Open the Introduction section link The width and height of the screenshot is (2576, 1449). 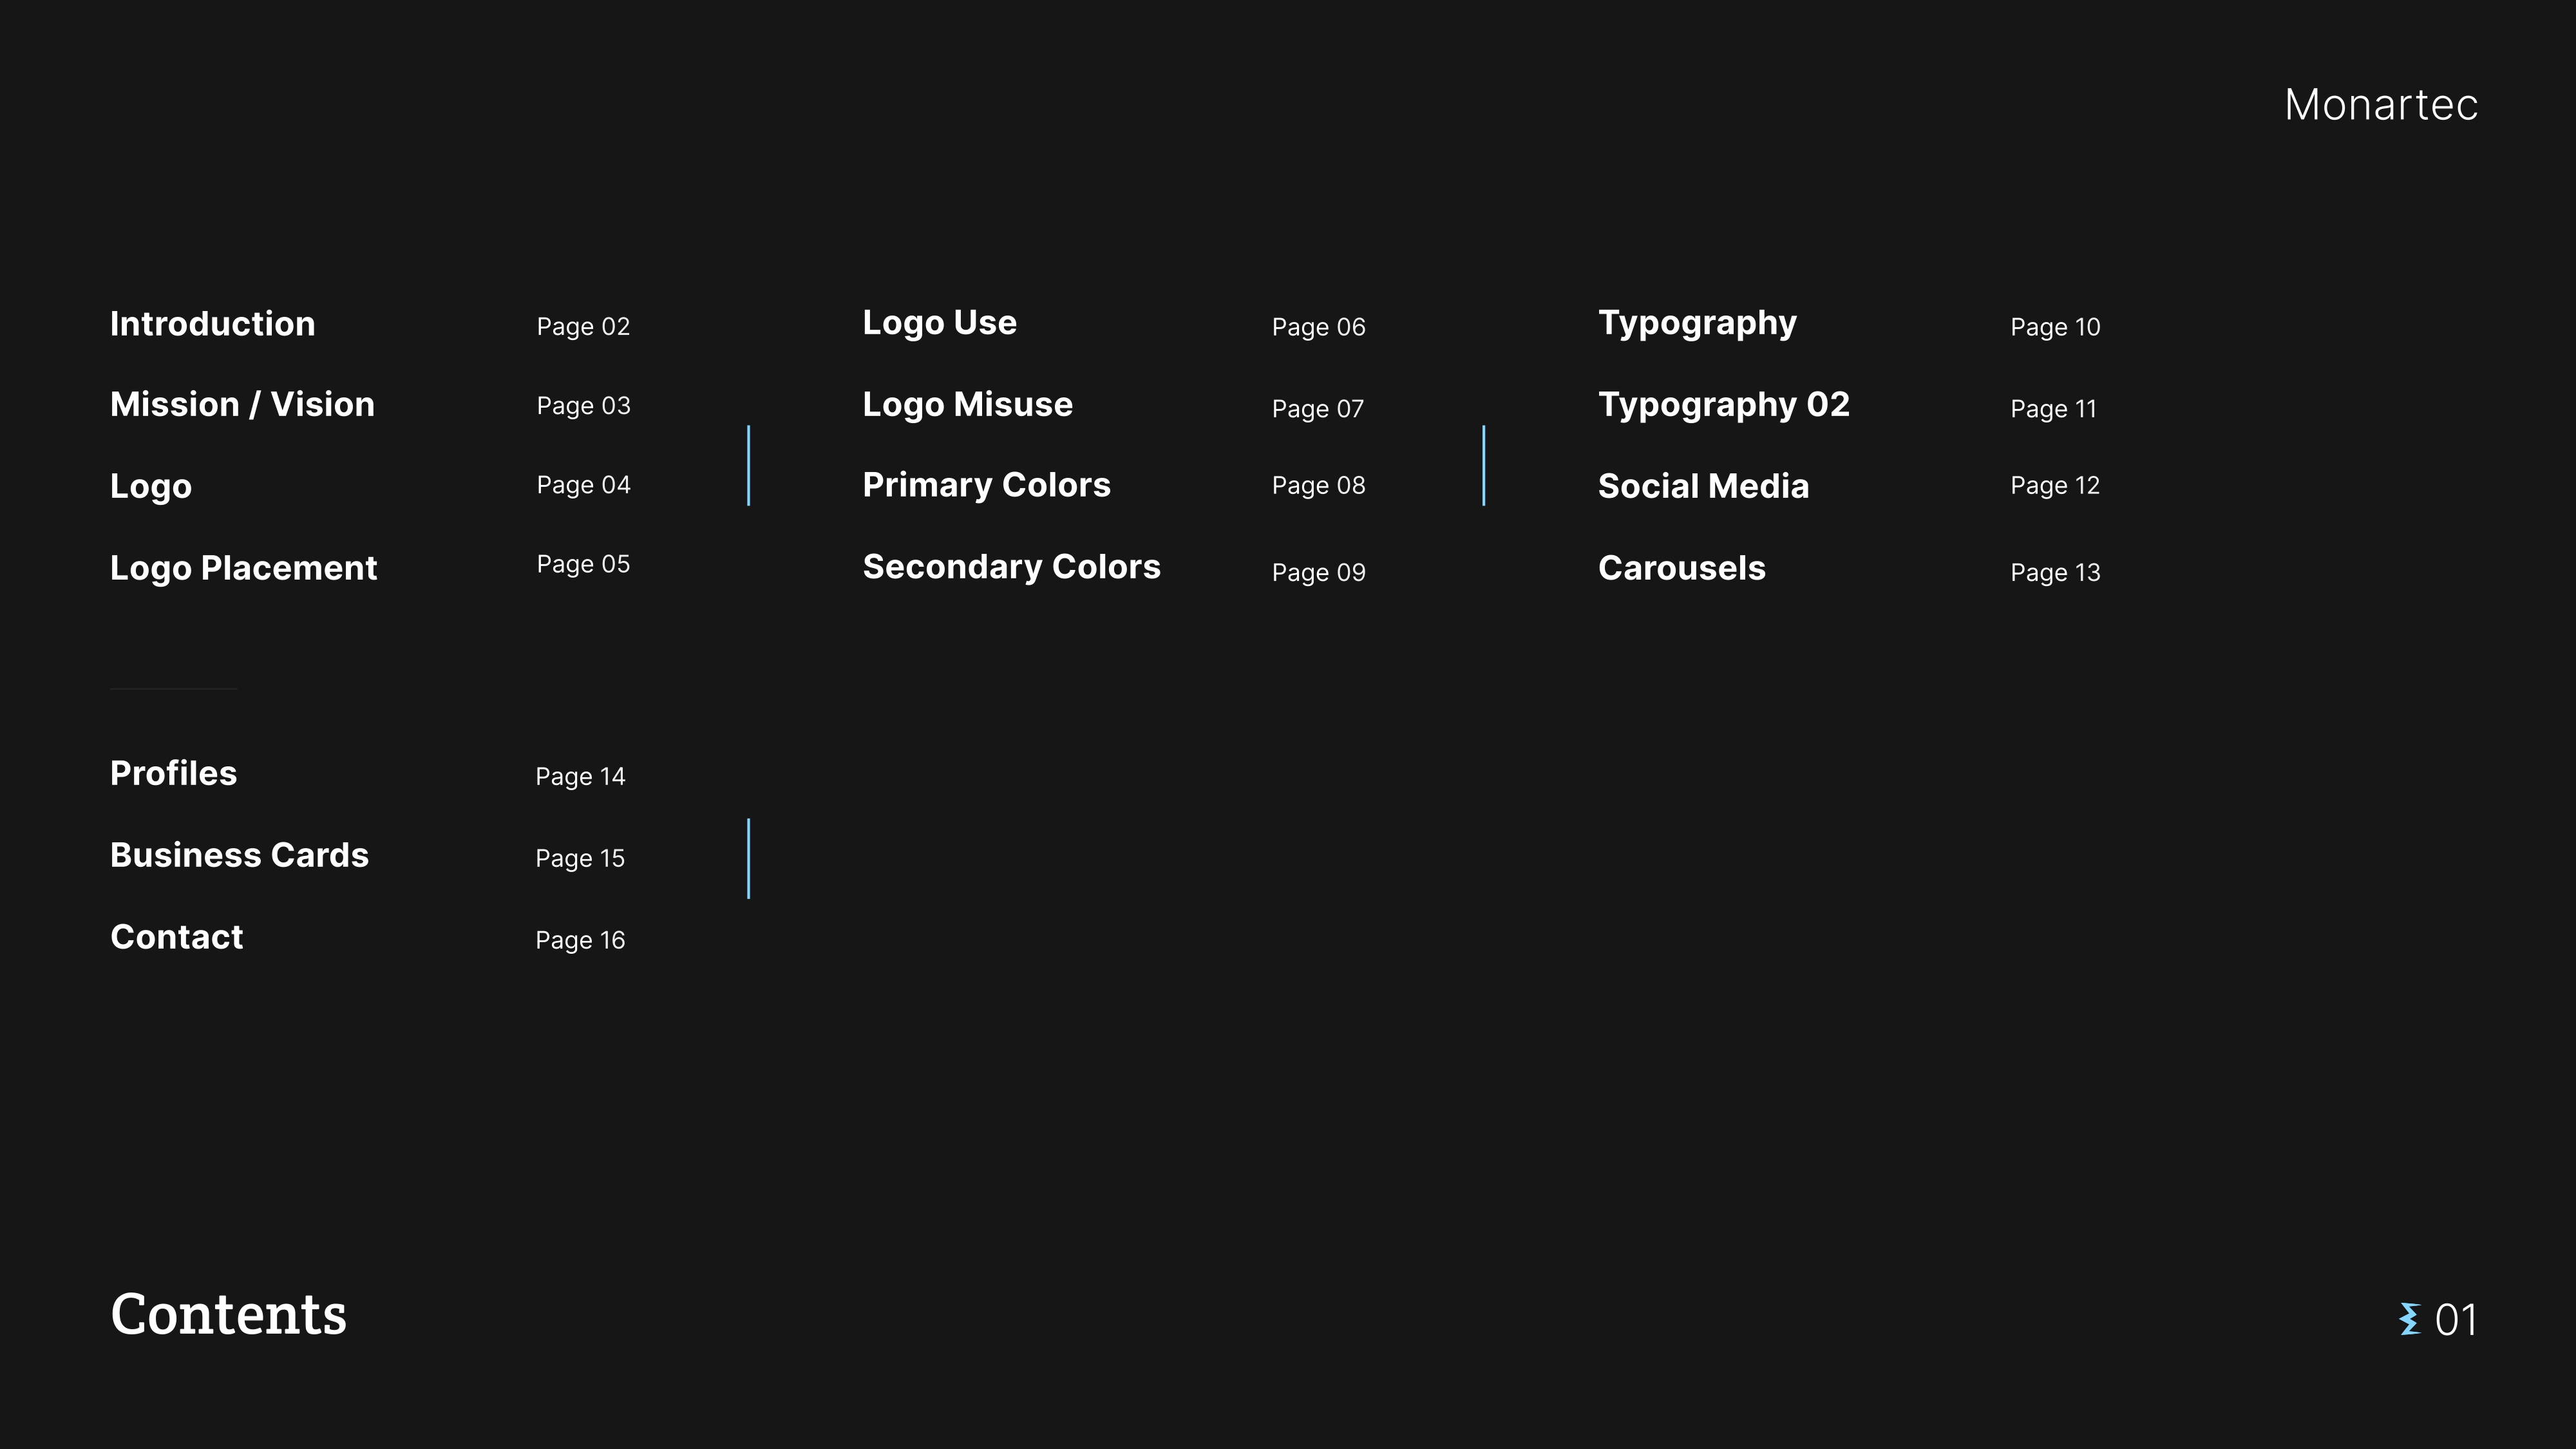point(212,324)
